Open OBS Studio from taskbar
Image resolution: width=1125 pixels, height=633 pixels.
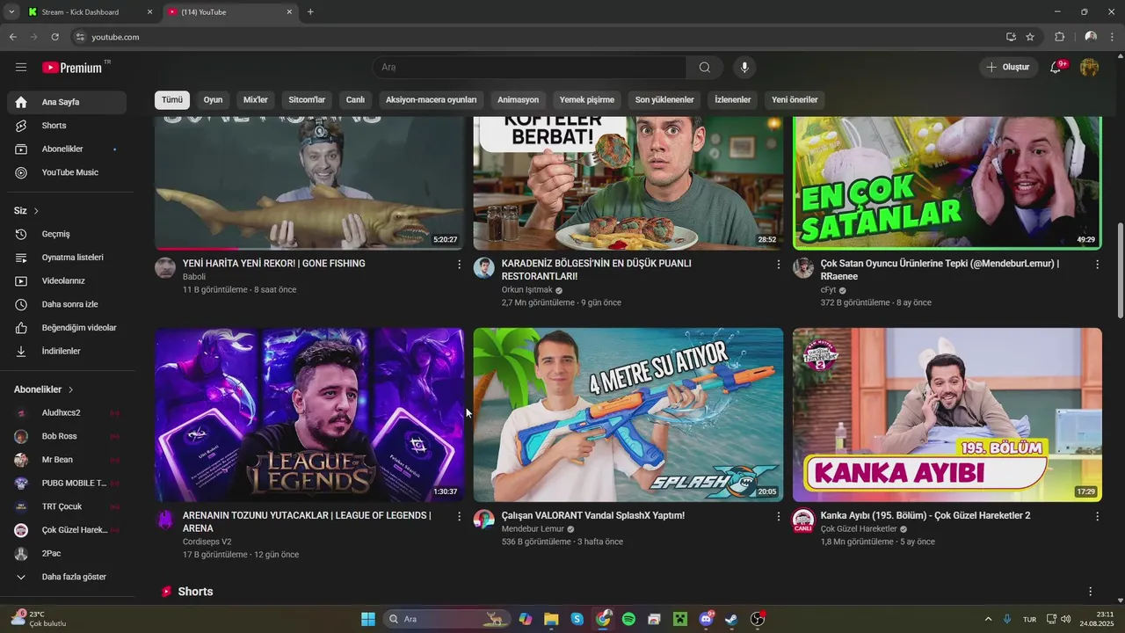758,619
